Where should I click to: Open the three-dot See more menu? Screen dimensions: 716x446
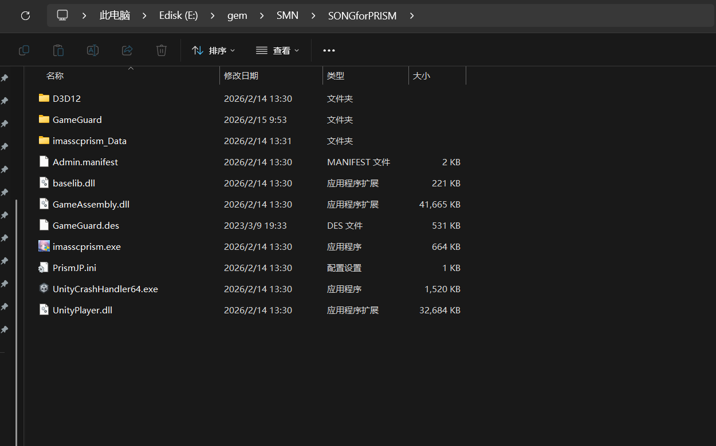coord(329,50)
